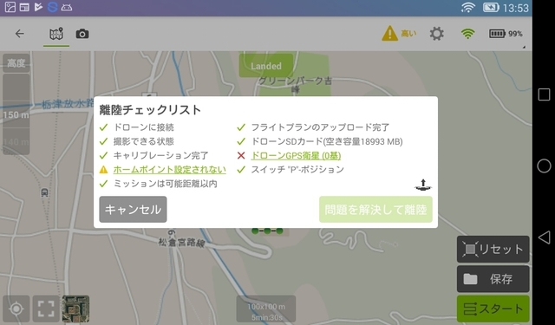
Task: Switch to the satellite map thumbnail
Action: pyautogui.click(x=75, y=309)
